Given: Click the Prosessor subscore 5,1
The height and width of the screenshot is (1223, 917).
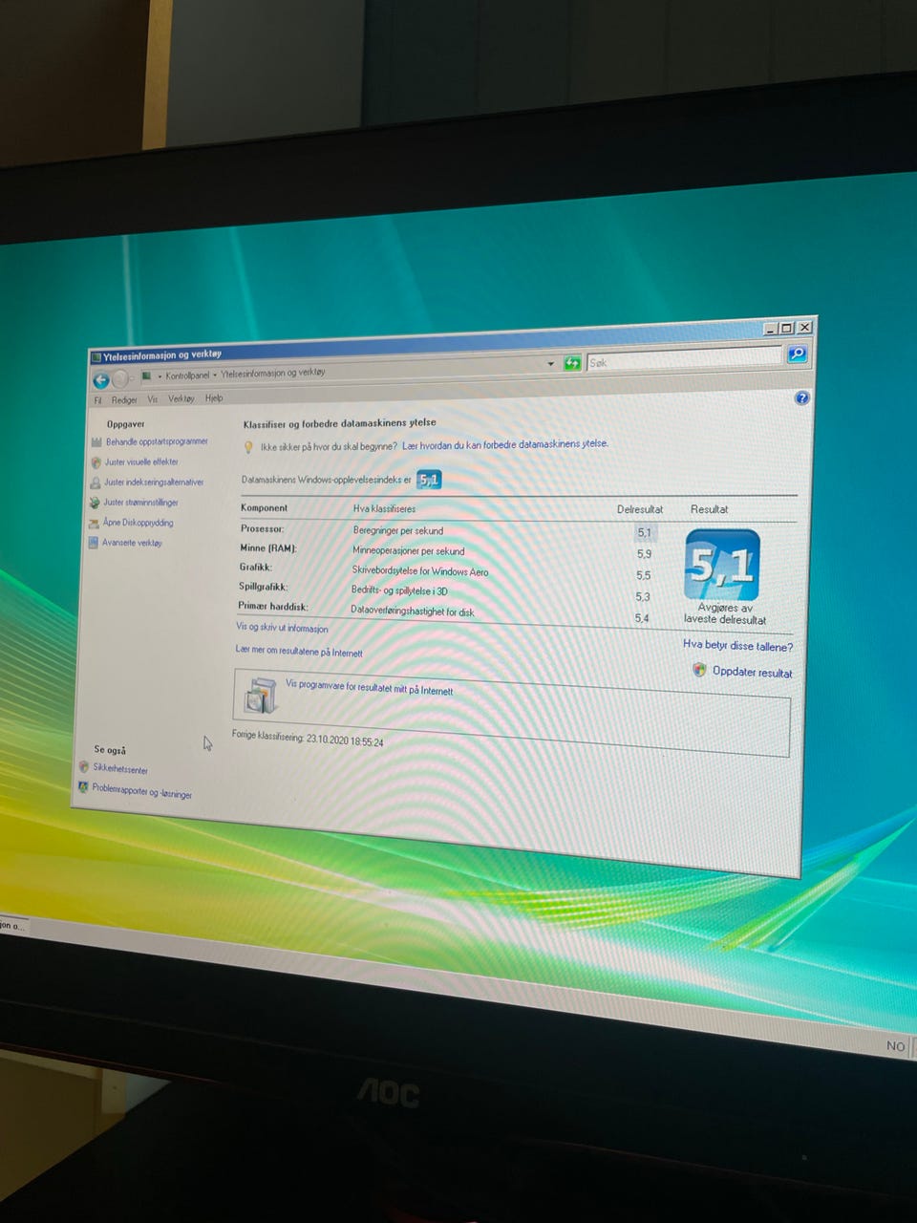Looking at the screenshot, I should point(644,533).
